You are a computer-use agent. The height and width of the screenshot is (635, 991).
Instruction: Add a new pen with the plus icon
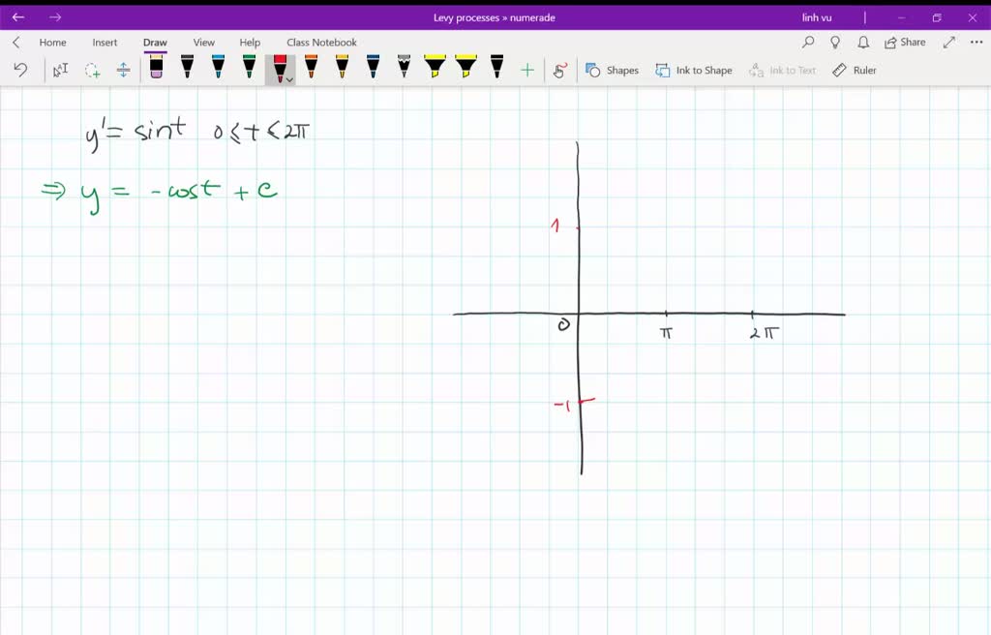526,69
